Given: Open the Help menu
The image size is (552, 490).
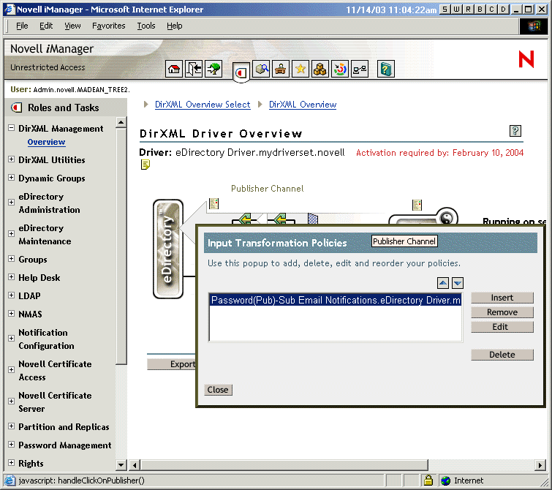Looking at the screenshot, I should [x=175, y=26].
